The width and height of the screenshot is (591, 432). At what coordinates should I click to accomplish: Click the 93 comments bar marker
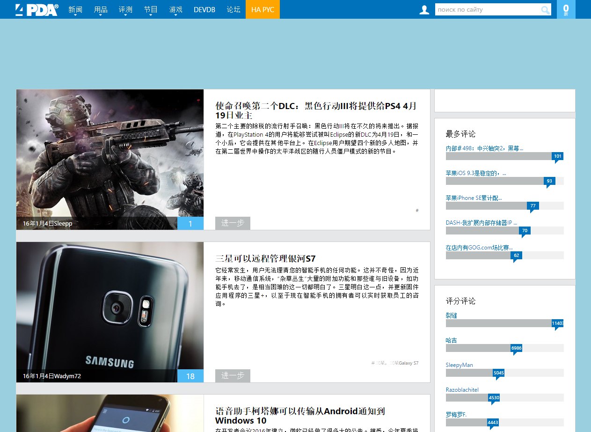pyautogui.click(x=549, y=182)
